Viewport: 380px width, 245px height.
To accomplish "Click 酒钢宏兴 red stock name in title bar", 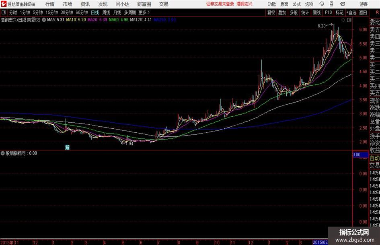I will (244, 4).
